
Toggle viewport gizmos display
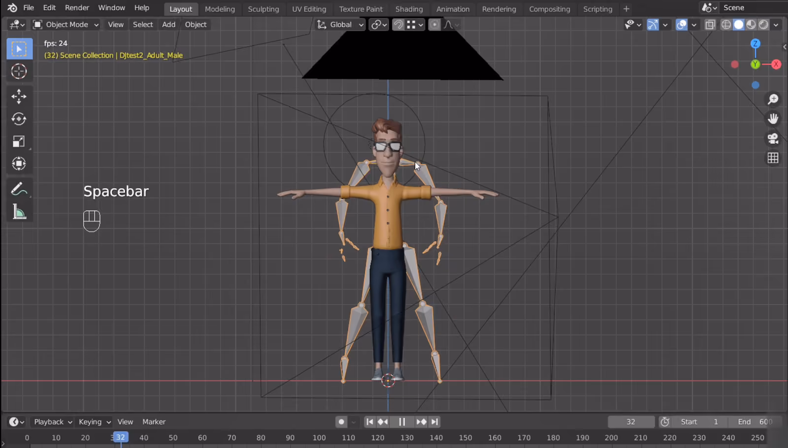(653, 25)
